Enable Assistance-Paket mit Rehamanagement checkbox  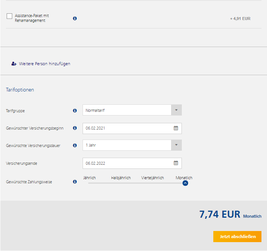(x=9, y=16)
